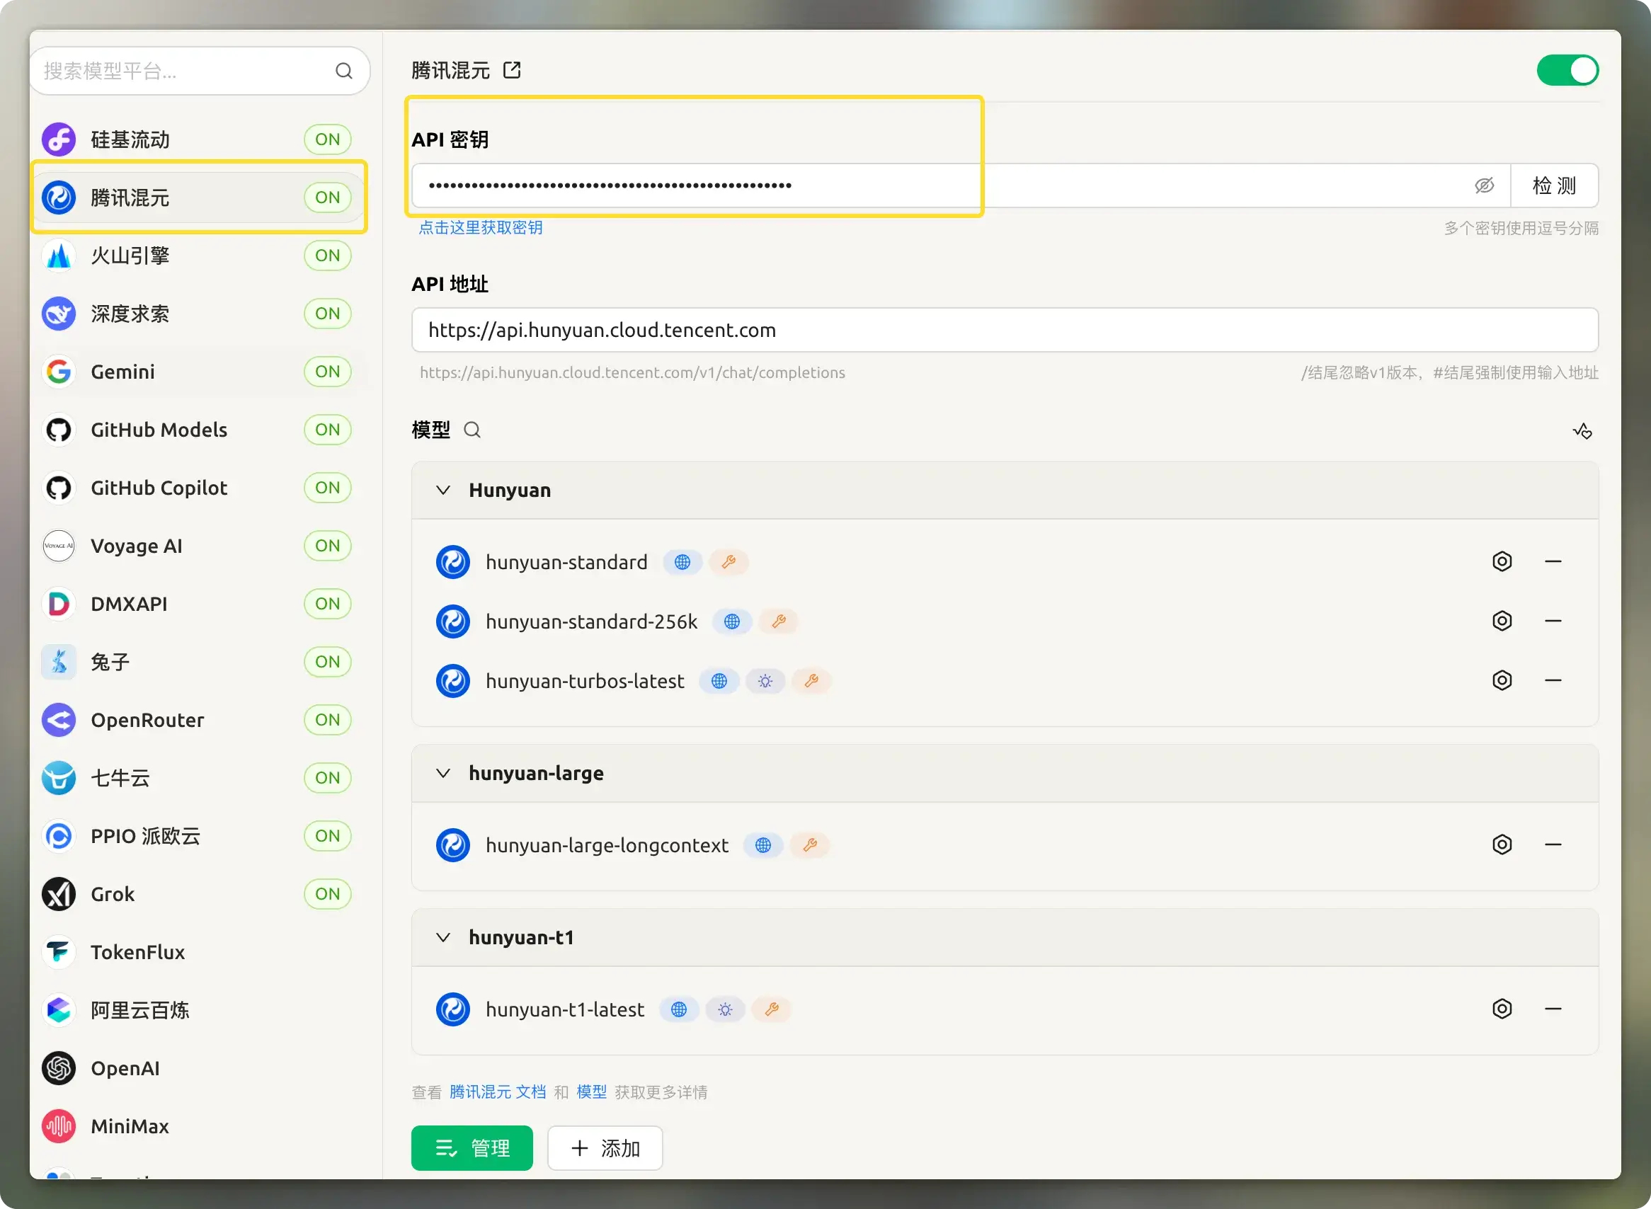Open settings gear for hunyuan-standard-256k
Image resolution: width=1651 pixels, height=1209 pixels.
click(x=1501, y=621)
